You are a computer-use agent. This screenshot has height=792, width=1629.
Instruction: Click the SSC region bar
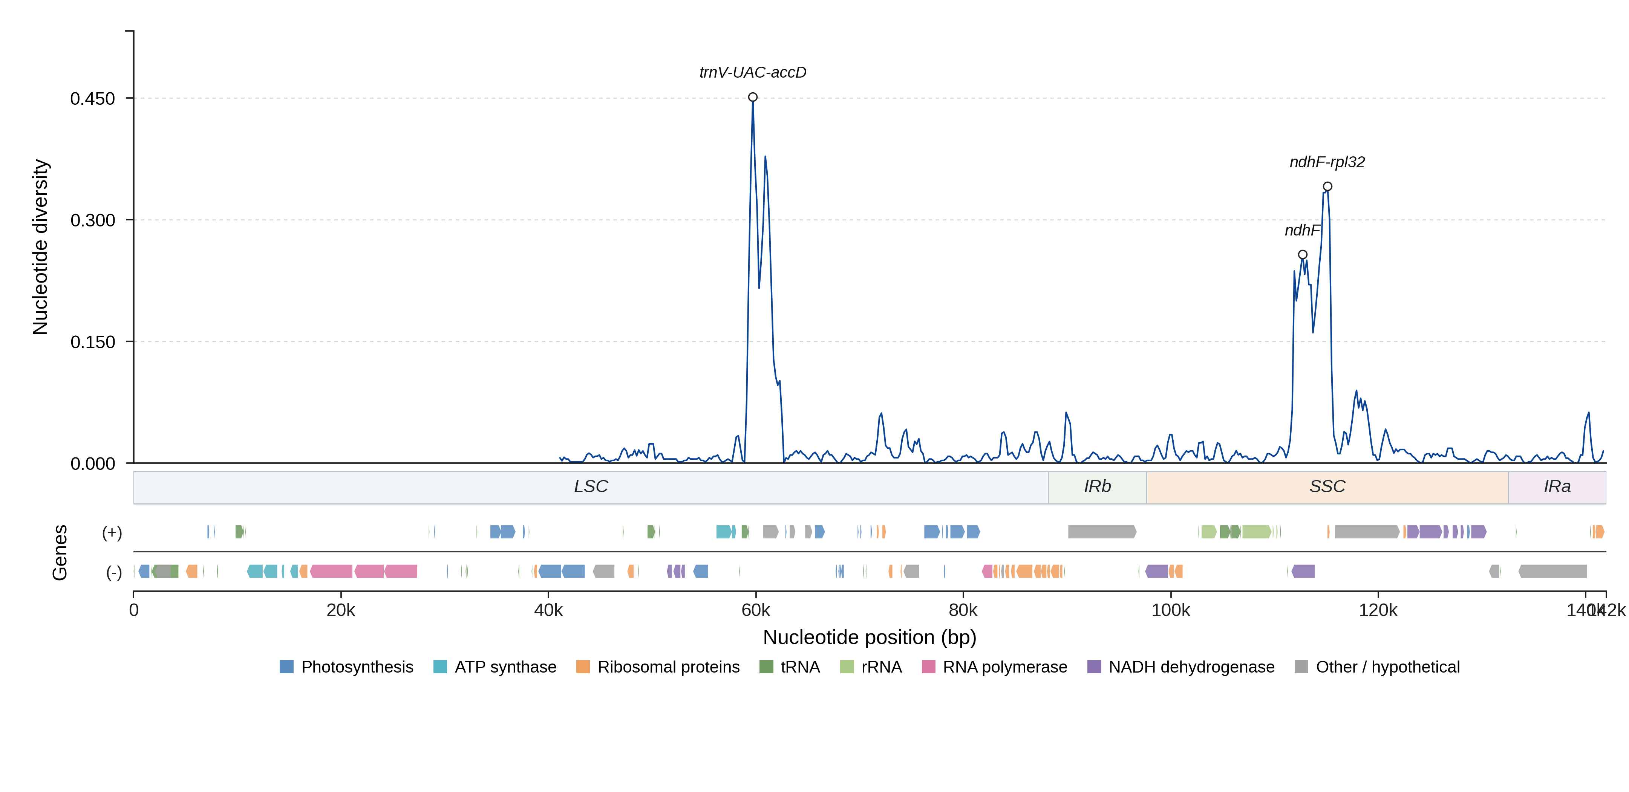click(x=1327, y=487)
